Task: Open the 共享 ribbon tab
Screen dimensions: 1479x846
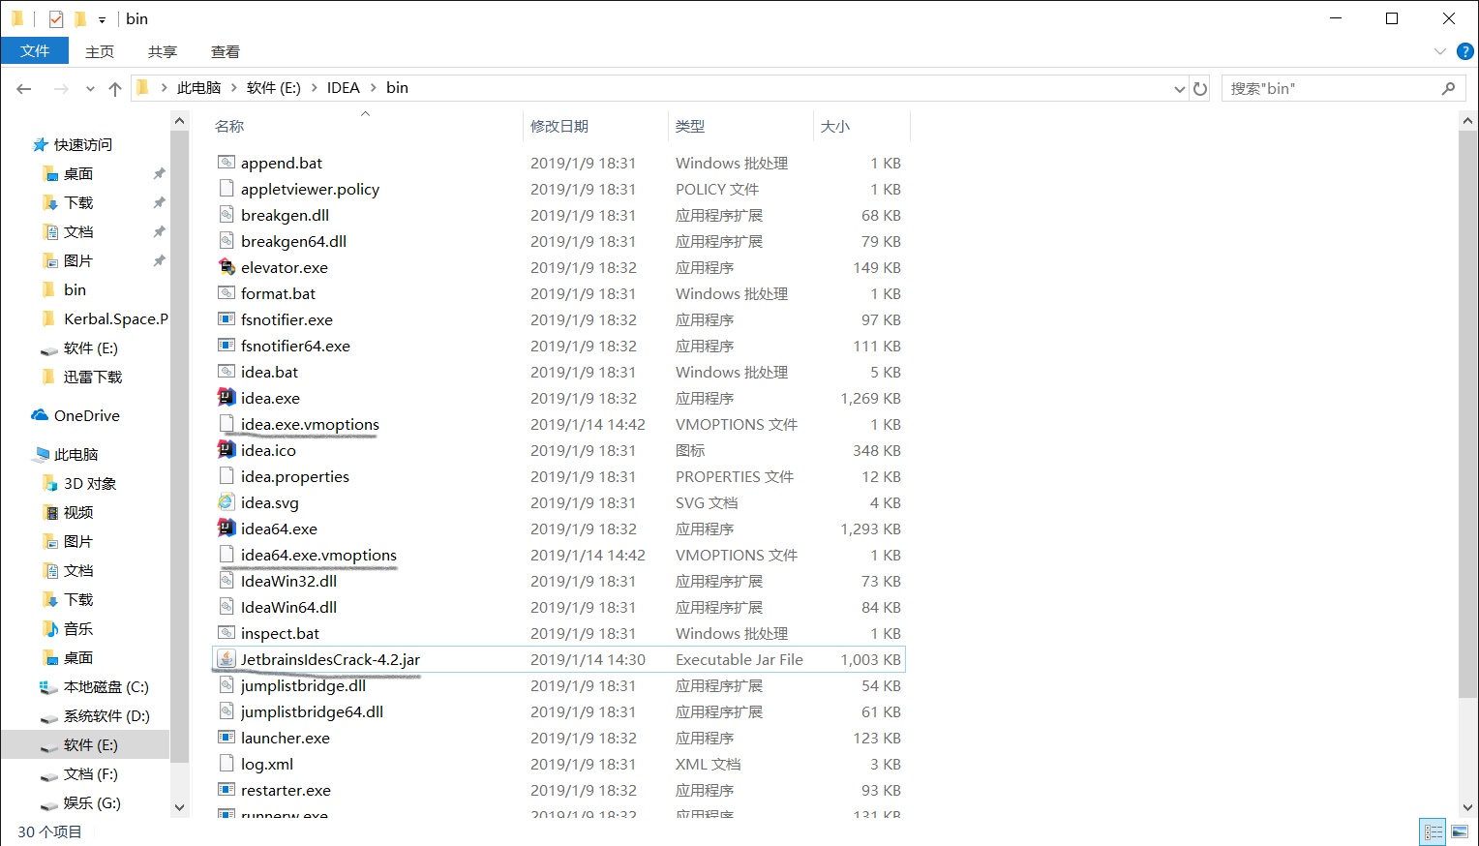Action: 163,51
